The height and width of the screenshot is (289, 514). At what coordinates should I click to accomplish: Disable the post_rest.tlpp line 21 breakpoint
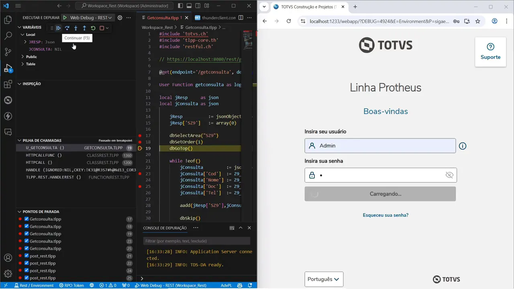tap(27, 256)
